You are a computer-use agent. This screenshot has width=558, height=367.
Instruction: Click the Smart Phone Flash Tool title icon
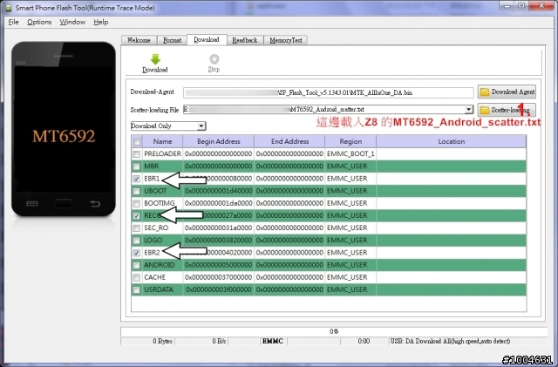(x=8, y=8)
